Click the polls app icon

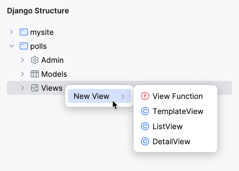23,46
